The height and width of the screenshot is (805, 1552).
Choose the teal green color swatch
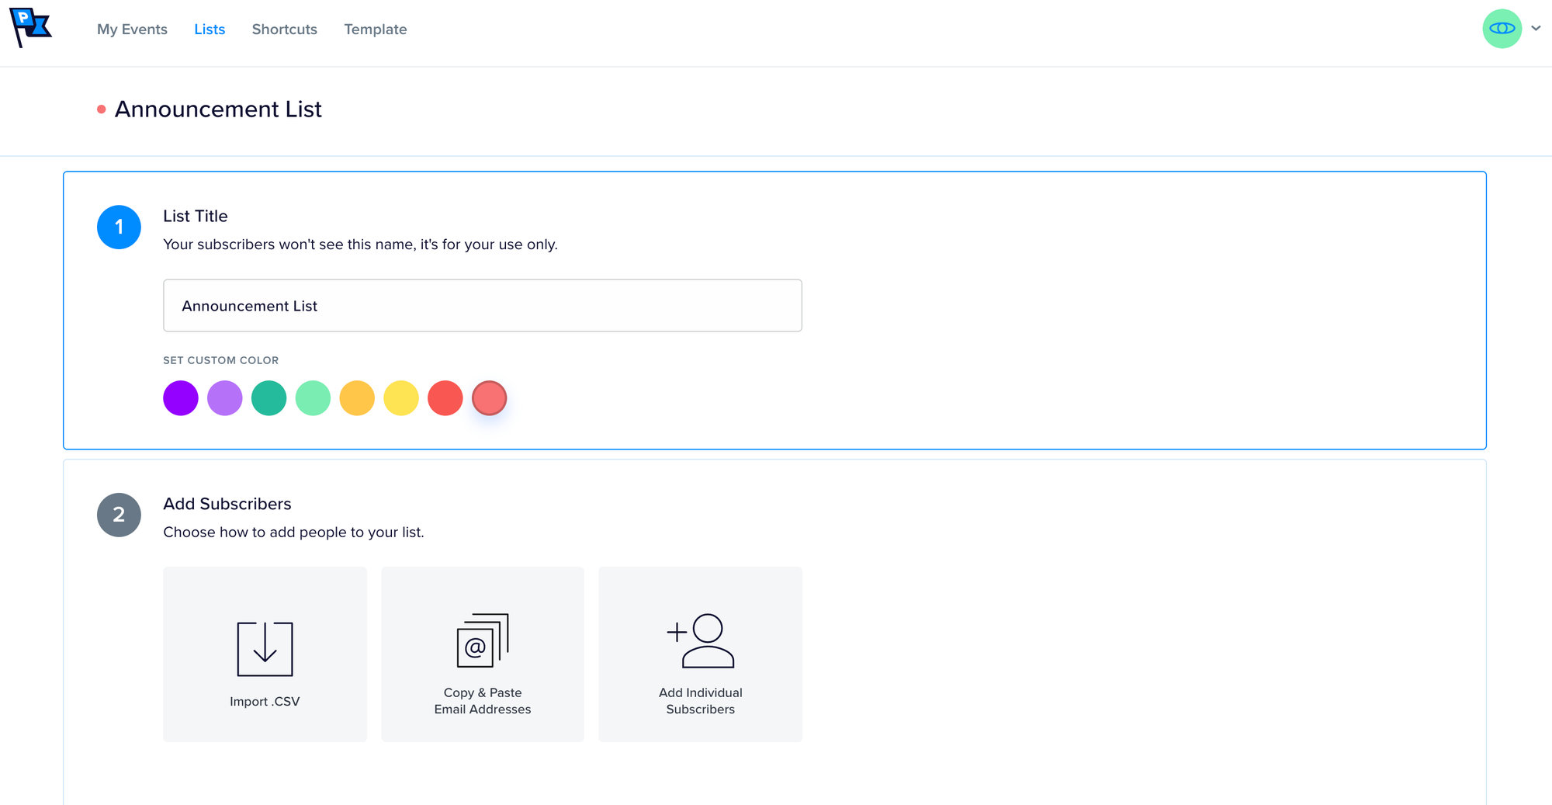click(269, 398)
